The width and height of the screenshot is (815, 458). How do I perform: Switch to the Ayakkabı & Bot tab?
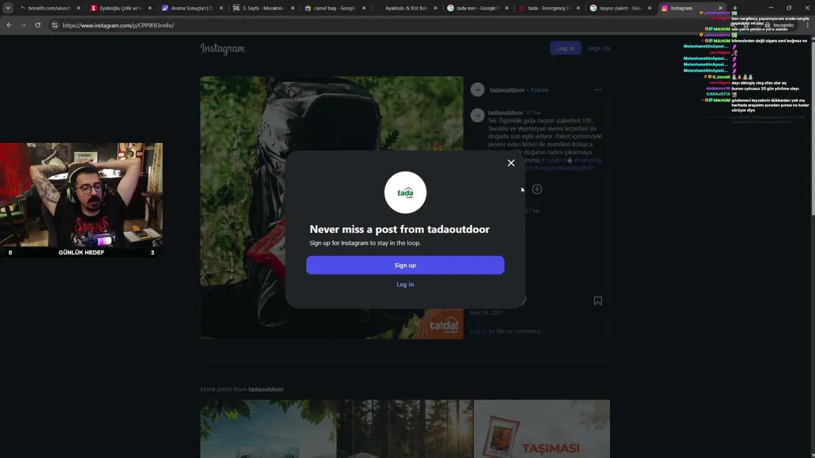[x=406, y=8]
